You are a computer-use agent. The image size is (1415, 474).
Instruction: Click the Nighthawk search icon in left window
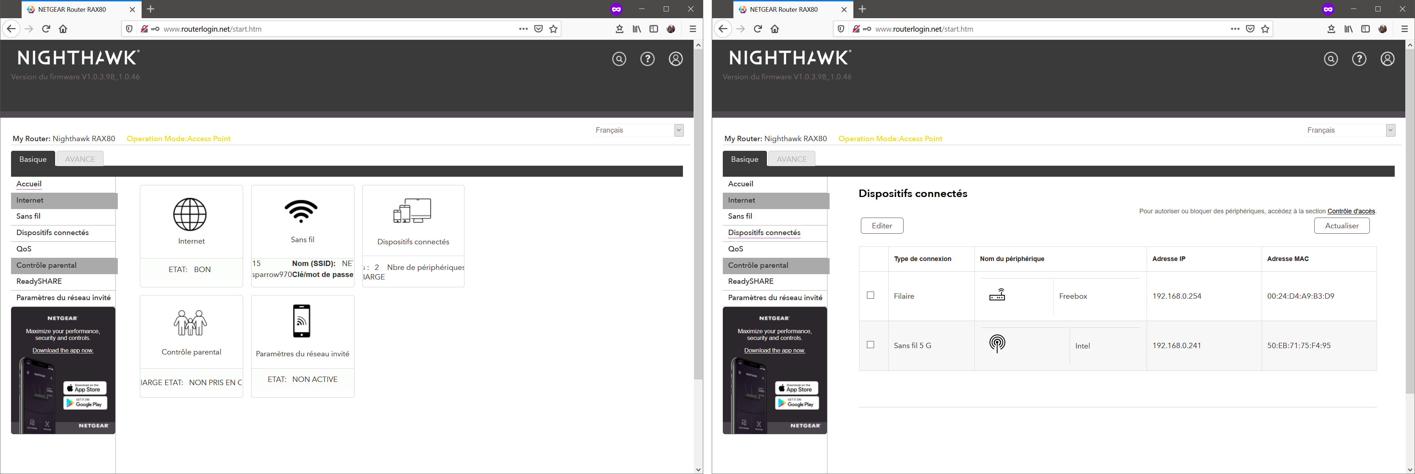619,59
